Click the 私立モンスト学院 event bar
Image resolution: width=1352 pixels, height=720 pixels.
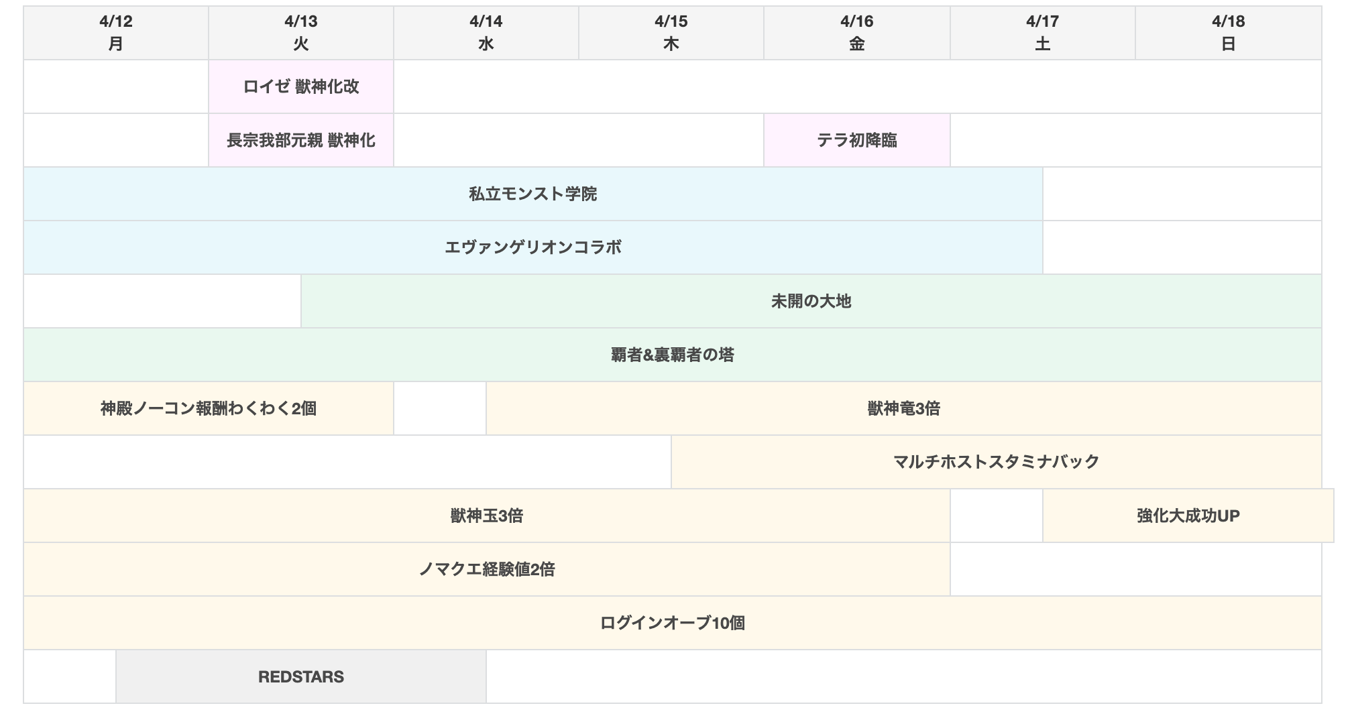coord(533,194)
